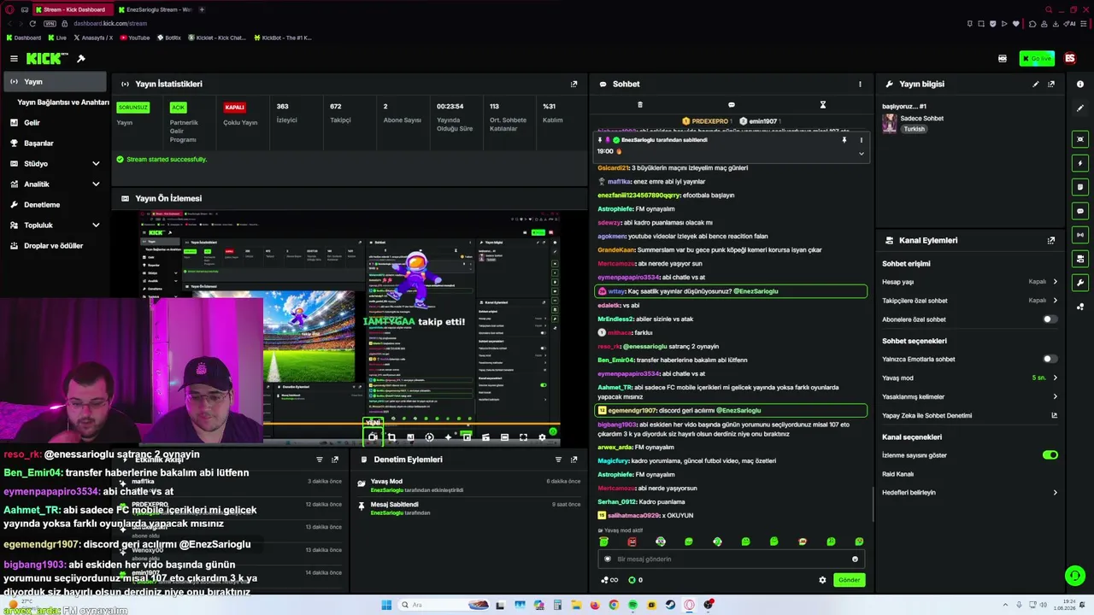Open the profile avatar menu in the header
This screenshot has width=1094, height=615.
[x=1069, y=58]
